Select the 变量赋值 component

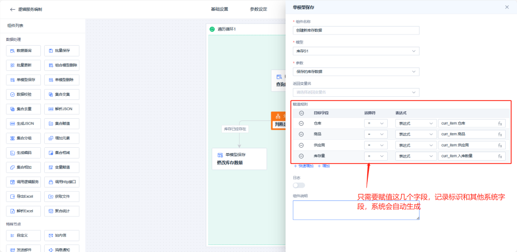61,168
